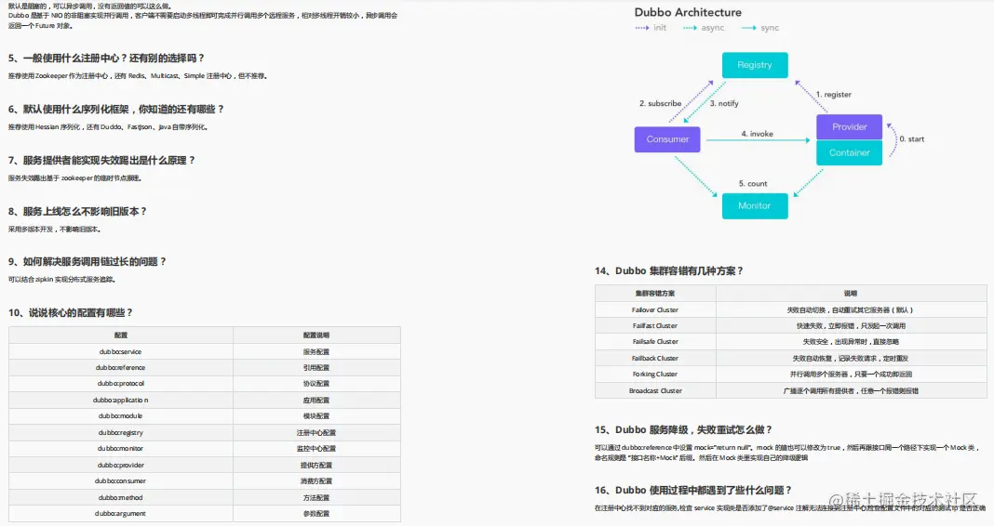Click the 'dubbo:provider' table cell

(120, 465)
